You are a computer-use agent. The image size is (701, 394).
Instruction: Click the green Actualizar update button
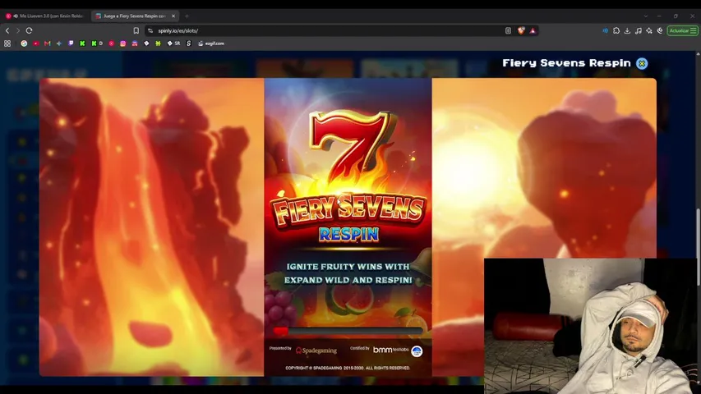click(683, 31)
